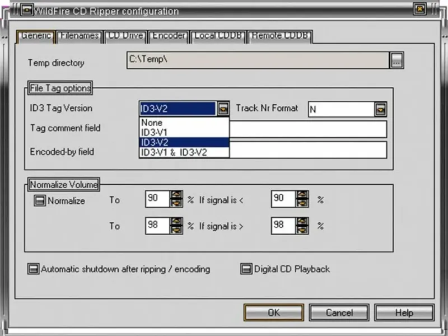Click the Track Nr Format label
Screen dimensions: 448x336
(x=267, y=108)
